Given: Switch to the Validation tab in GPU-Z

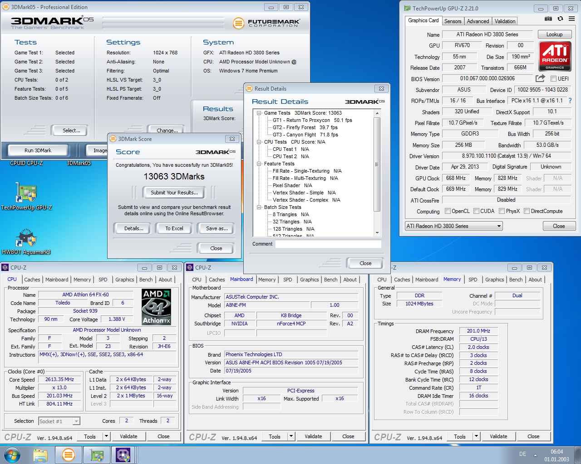Looking at the screenshot, I should tap(505, 21).
